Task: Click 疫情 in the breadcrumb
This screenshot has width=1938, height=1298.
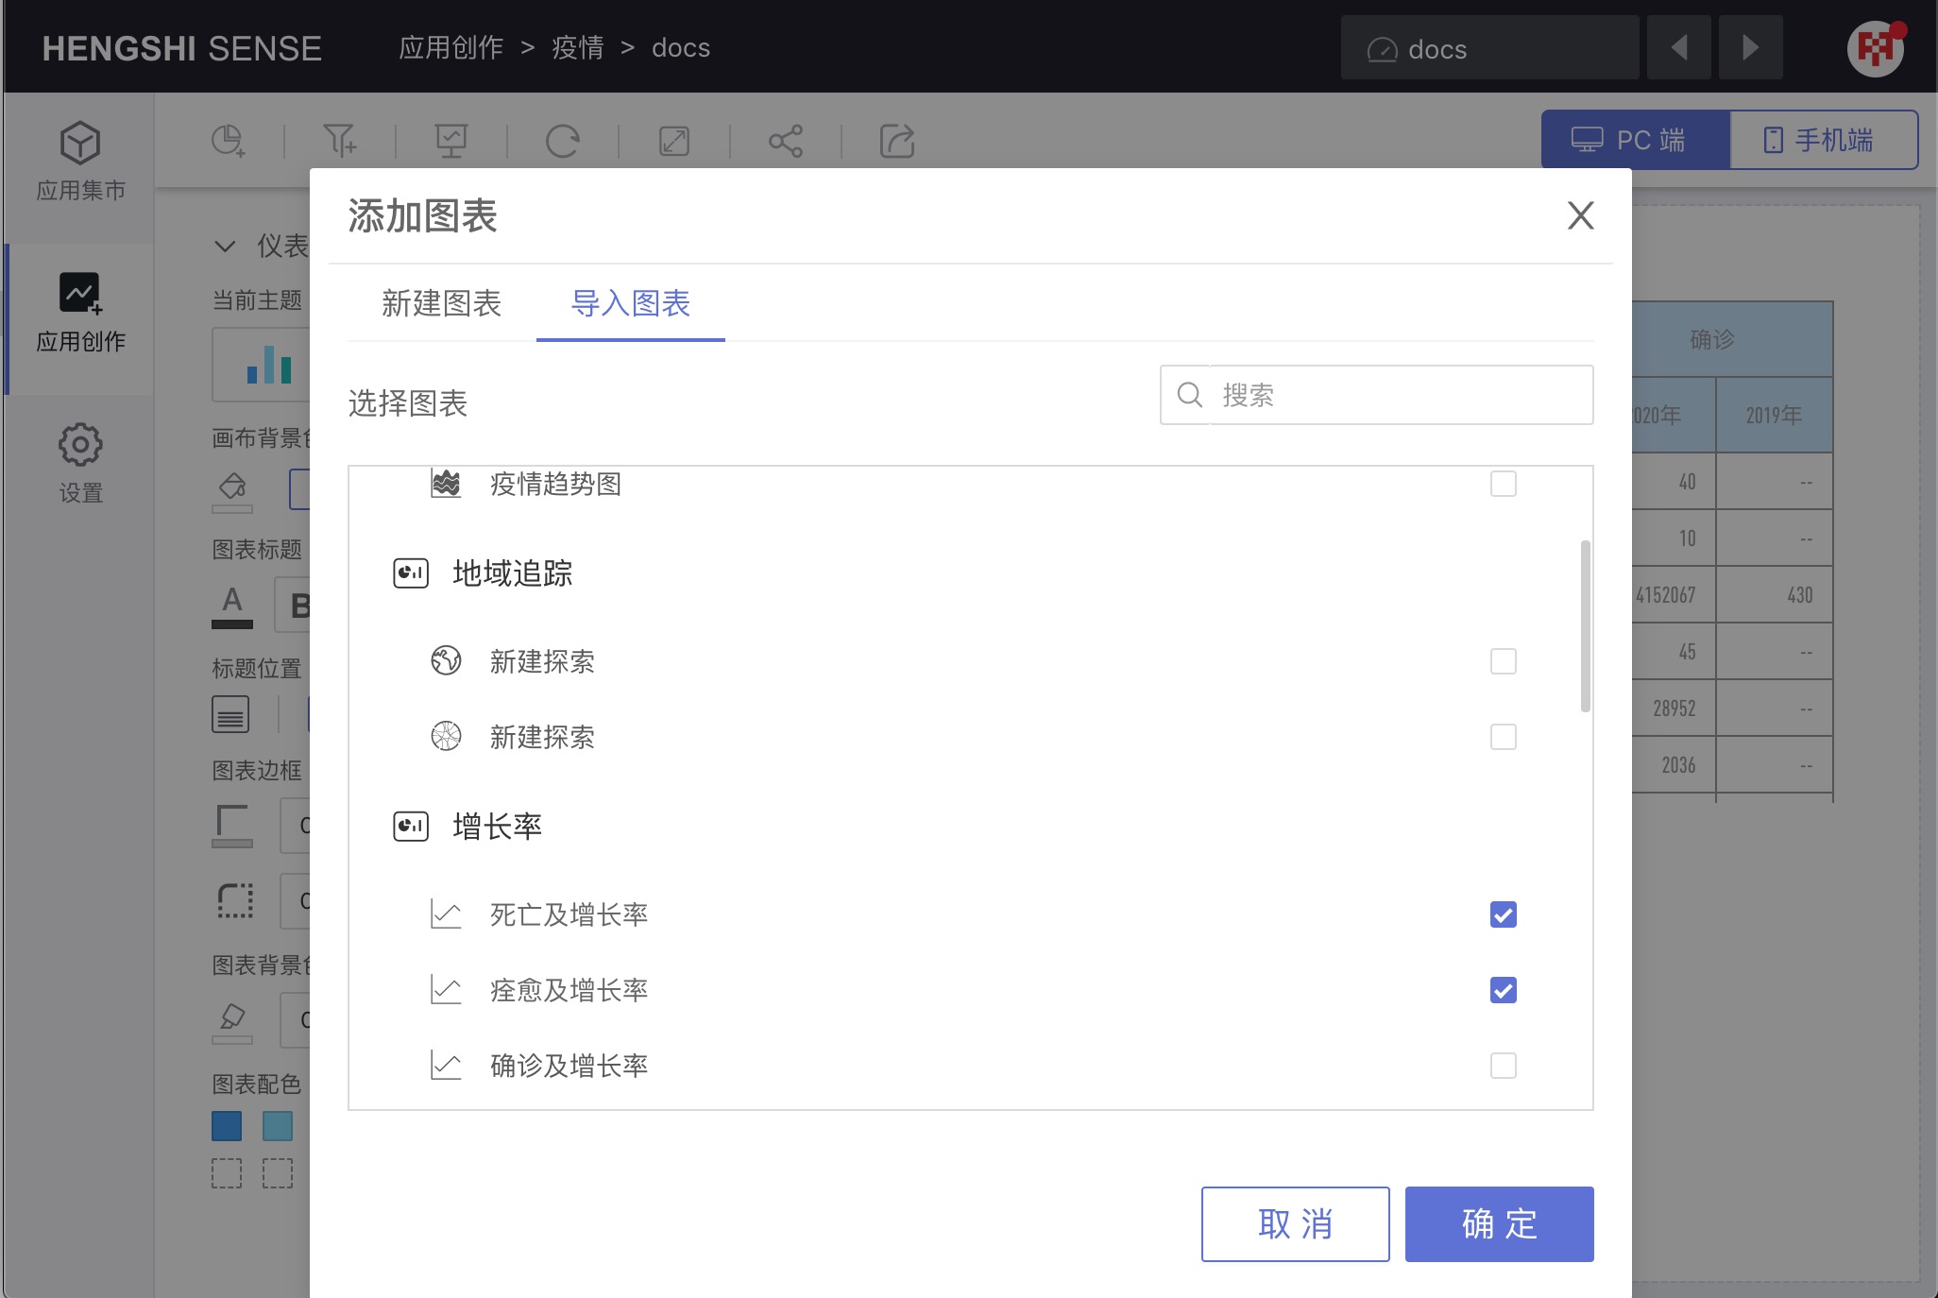Action: 578,47
